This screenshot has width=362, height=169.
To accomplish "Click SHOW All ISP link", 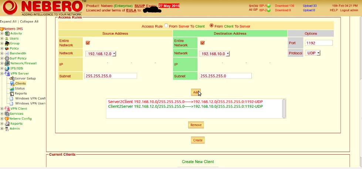I will (253, 8).
